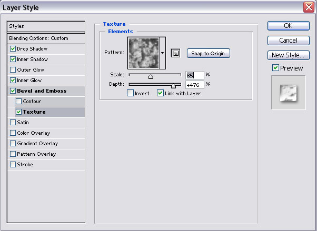Screen dimensions: 317x231
Task: Uncheck Link with Layer
Action: (x=160, y=93)
